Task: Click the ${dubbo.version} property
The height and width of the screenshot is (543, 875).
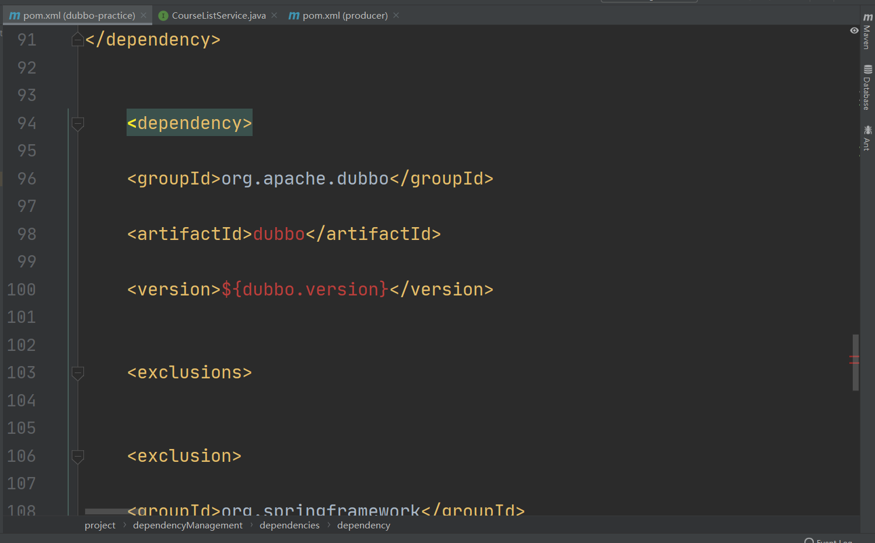Action: pos(305,290)
